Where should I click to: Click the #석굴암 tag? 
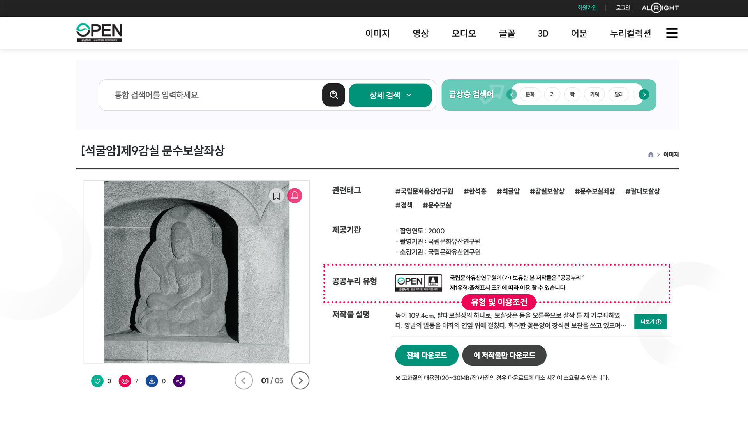[508, 191]
